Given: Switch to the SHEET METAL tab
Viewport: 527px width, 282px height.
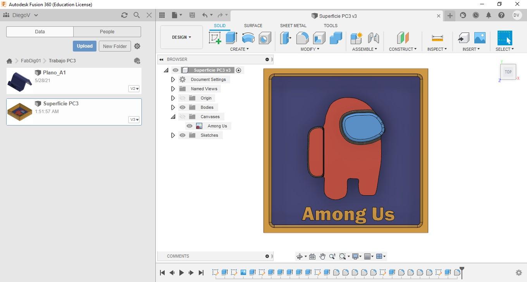Looking at the screenshot, I should [x=293, y=26].
